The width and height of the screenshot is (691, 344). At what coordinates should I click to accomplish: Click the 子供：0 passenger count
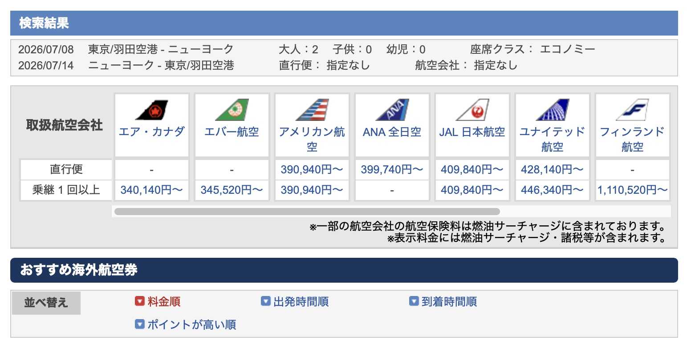[x=352, y=49]
